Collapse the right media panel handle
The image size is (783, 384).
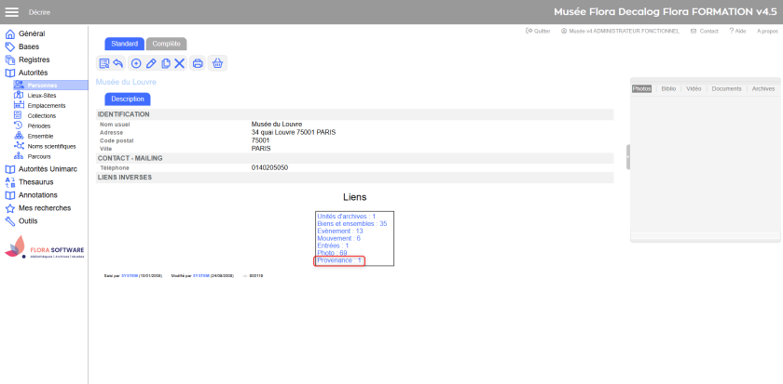tap(628, 158)
